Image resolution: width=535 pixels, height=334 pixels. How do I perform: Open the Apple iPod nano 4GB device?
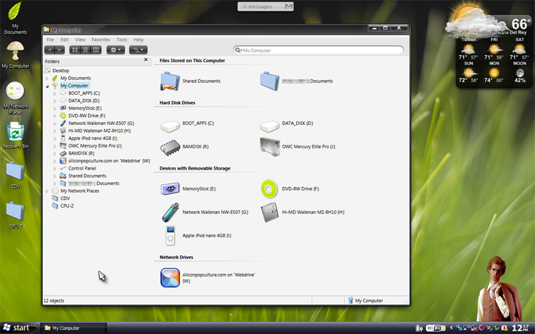pos(171,235)
